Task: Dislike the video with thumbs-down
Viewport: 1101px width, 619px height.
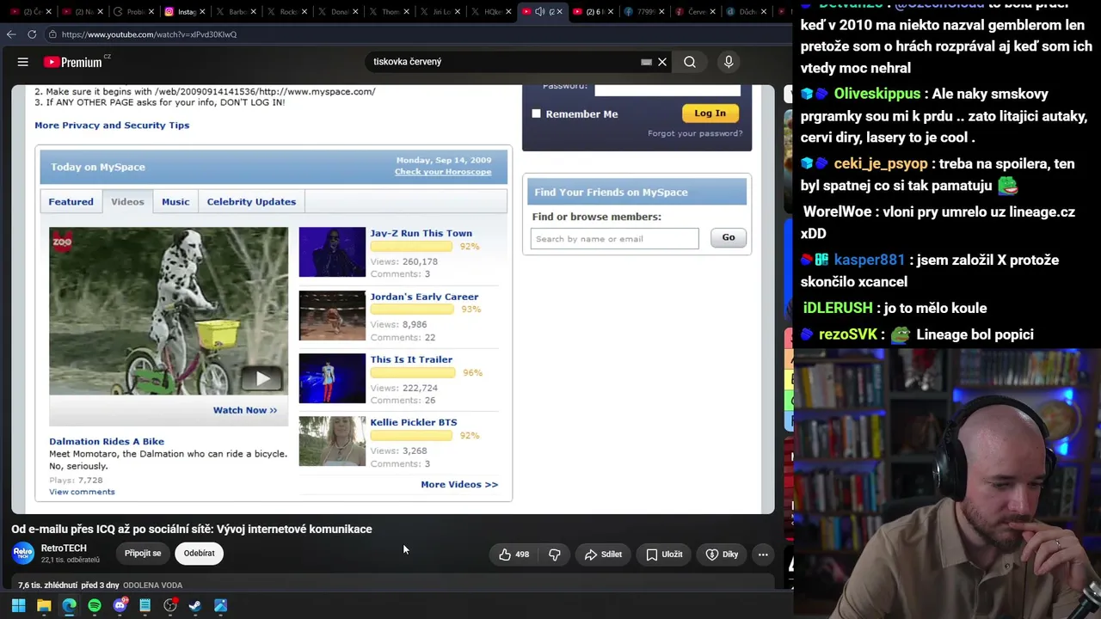Action: point(555,555)
